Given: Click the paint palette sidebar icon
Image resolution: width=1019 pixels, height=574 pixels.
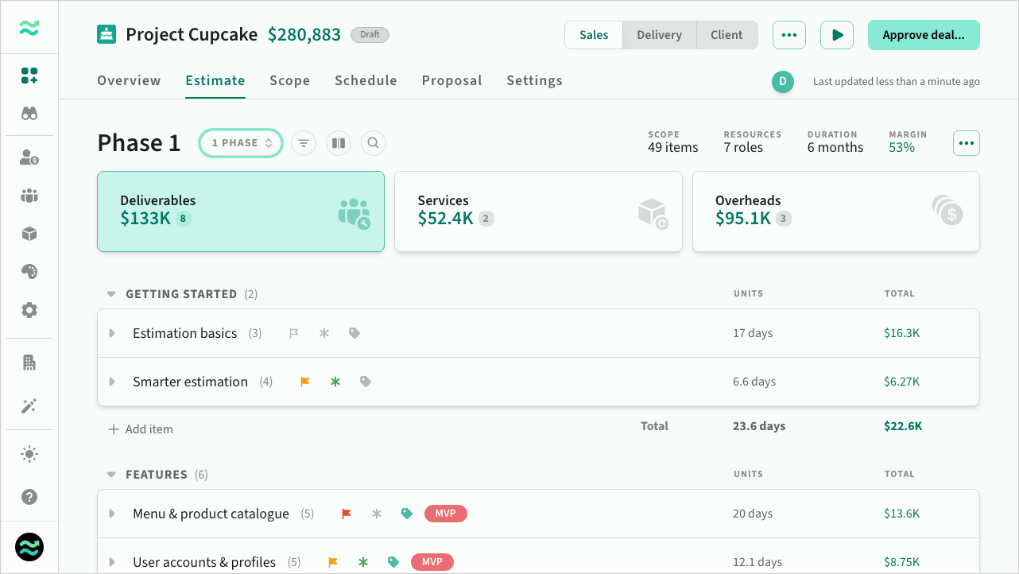Looking at the screenshot, I should pos(29,272).
